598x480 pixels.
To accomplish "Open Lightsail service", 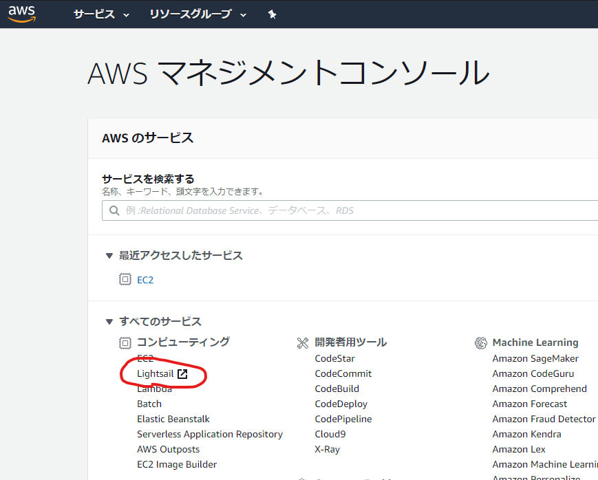I will pos(156,373).
